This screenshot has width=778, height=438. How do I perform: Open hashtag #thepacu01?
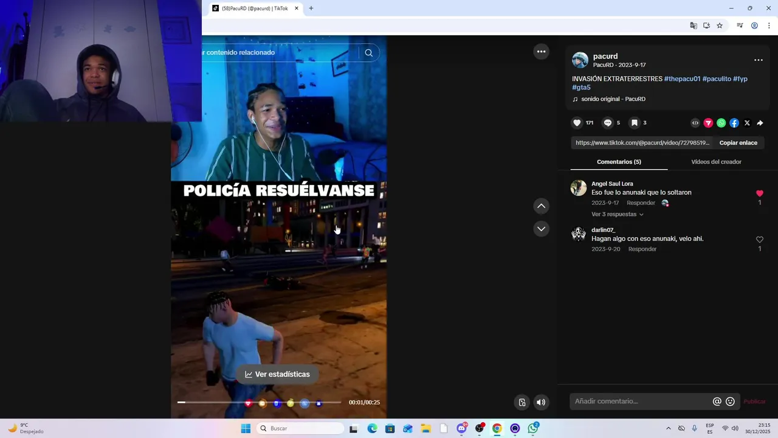click(x=682, y=79)
